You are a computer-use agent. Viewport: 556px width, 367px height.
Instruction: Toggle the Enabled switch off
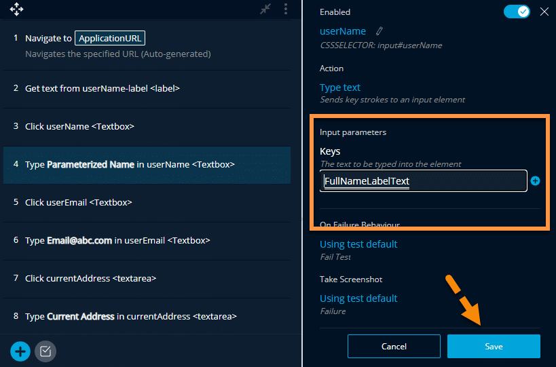517,12
